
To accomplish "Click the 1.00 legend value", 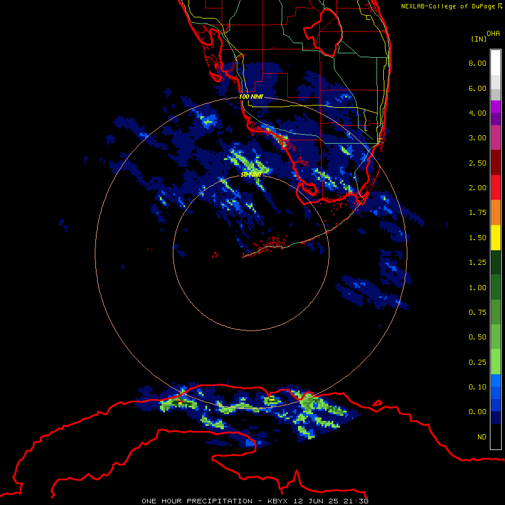I will pos(478,288).
